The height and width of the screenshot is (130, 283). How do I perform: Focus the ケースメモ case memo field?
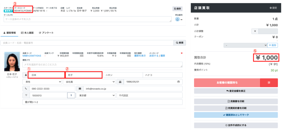pyautogui.click(x=88, y=19)
